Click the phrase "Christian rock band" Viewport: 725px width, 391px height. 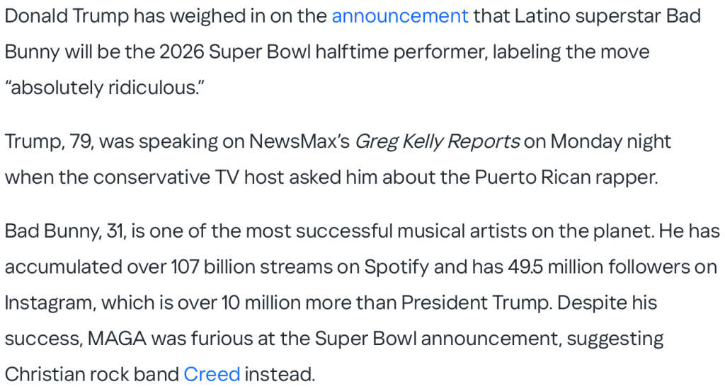click(x=91, y=373)
